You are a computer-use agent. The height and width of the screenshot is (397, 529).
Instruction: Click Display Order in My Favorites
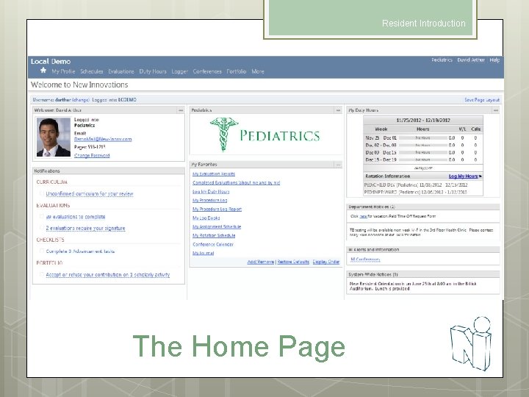[x=326, y=262]
